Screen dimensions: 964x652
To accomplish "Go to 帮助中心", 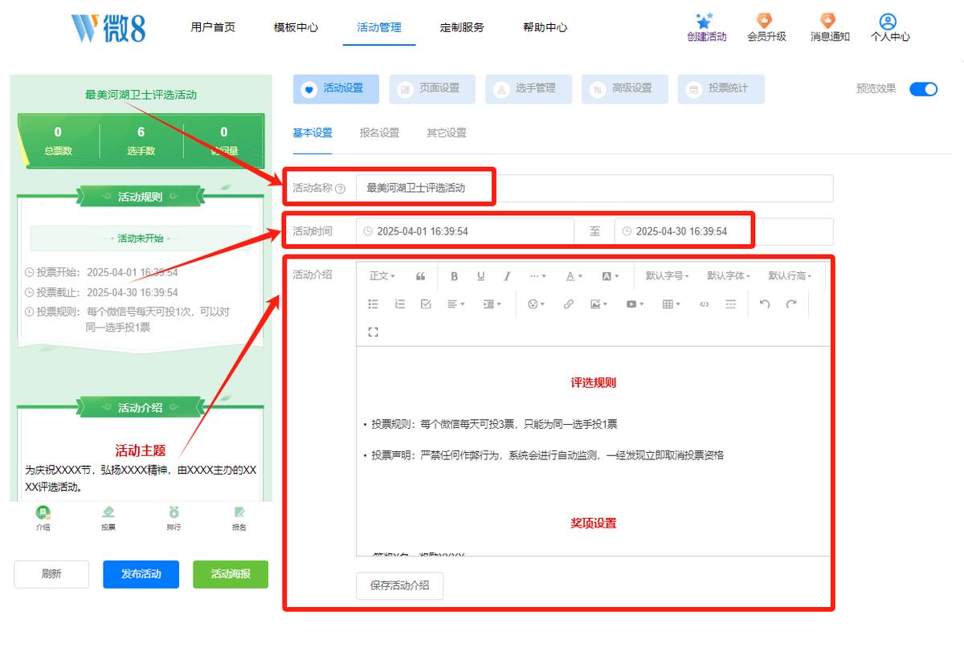I will point(545,27).
